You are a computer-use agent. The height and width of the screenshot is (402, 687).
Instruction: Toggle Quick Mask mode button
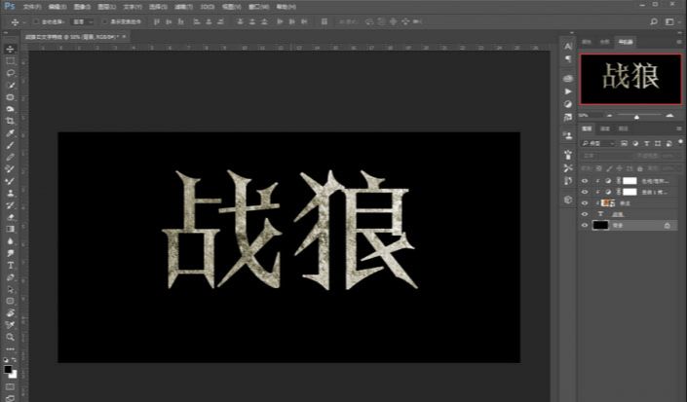click(x=10, y=386)
